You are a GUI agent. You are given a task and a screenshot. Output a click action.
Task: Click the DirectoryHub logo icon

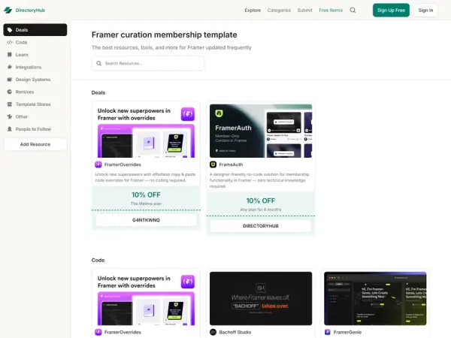8,11
